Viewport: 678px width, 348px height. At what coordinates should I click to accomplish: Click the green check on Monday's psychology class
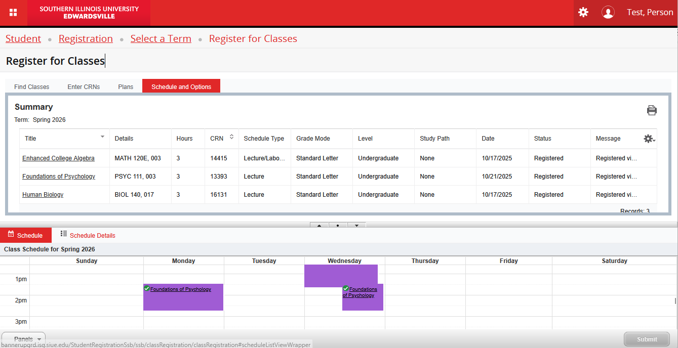pos(147,288)
